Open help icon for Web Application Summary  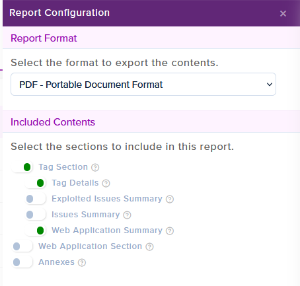click(170, 231)
